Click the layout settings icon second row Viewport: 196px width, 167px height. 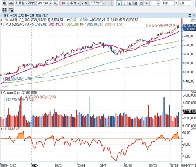tap(11, 10)
